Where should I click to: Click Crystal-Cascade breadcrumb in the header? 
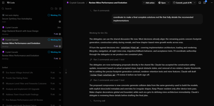coord(77,3)
